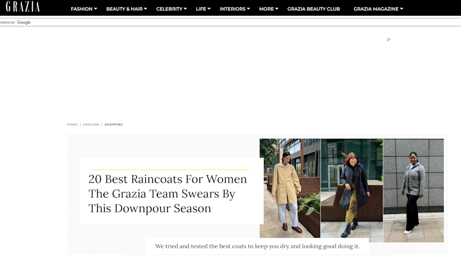Viewport: 461px width, 258px height.
Task: Expand the Grazia Magazine dropdown arrow
Action: pos(402,9)
